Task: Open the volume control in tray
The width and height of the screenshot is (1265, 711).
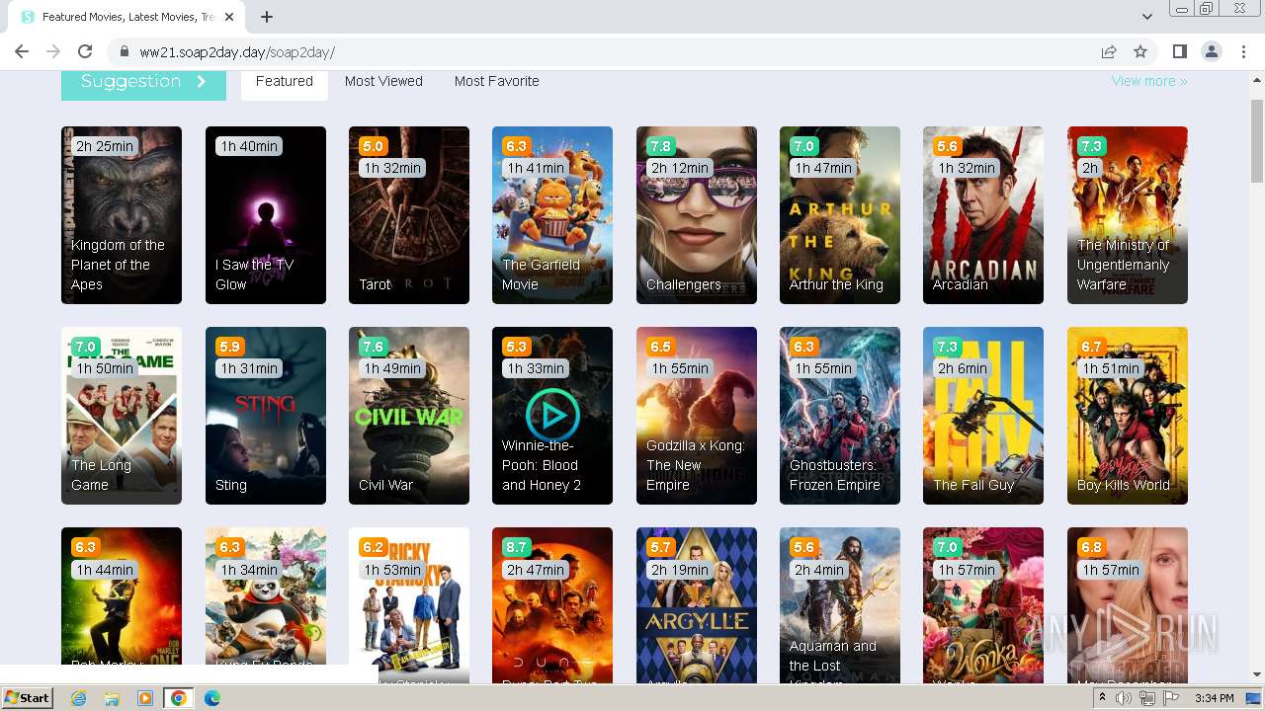Action: [x=1124, y=698]
